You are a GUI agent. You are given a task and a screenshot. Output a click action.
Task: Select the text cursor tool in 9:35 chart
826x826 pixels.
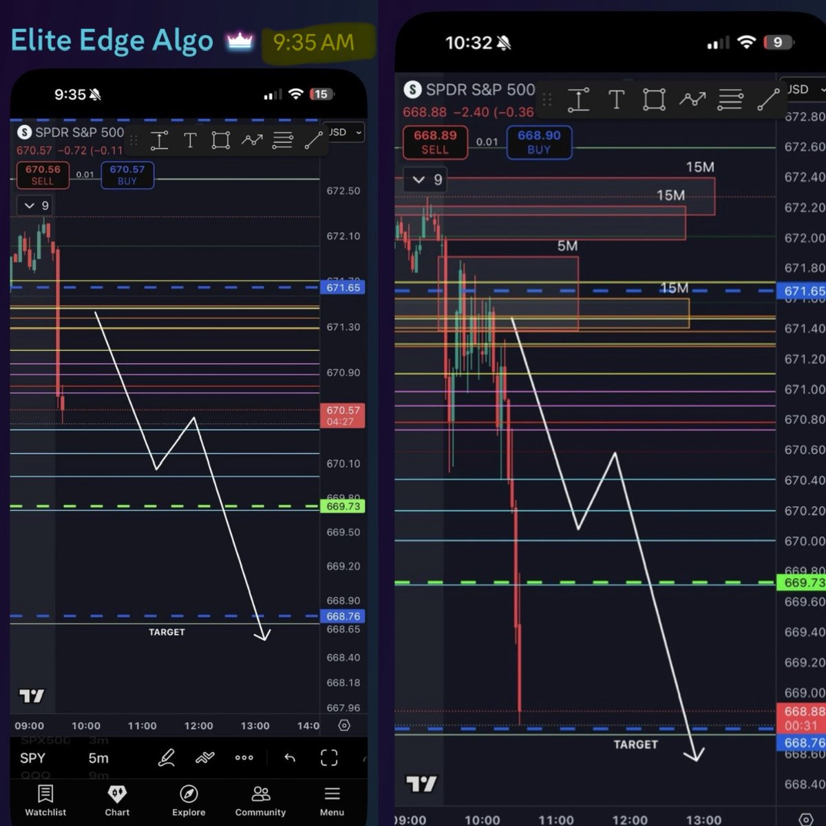coord(160,140)
